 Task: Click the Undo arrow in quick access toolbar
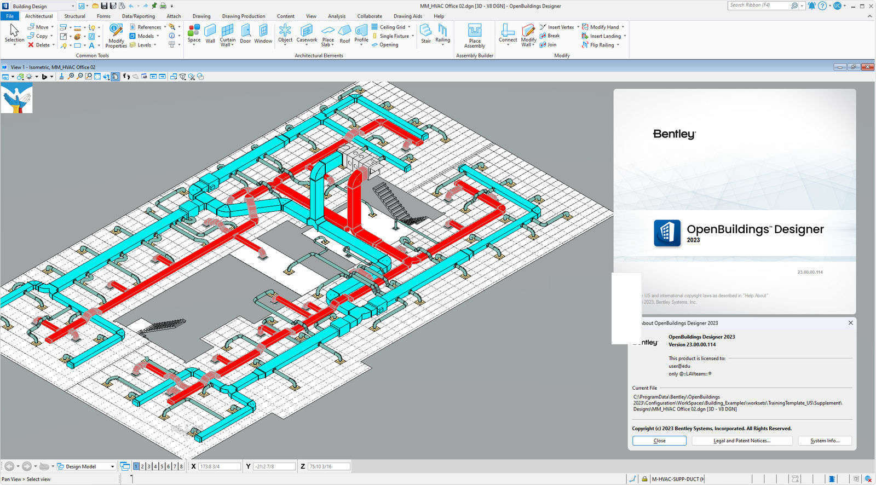[x=131, y=6]
